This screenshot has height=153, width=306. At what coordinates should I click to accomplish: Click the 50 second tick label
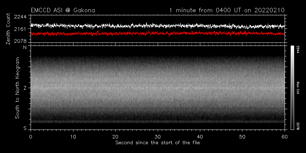(x=242, y=136)
